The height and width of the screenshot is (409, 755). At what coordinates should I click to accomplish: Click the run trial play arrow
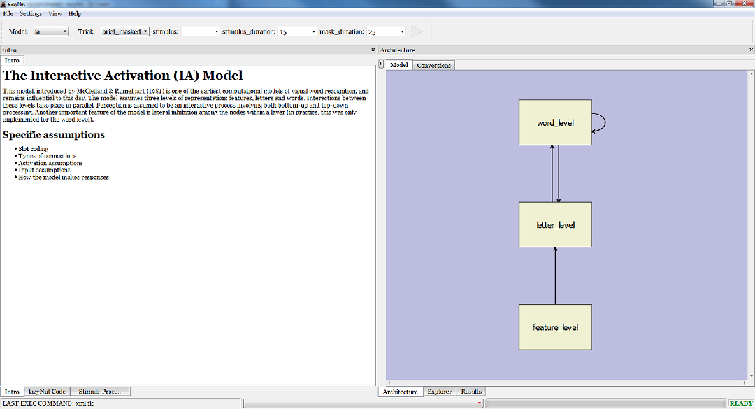point(417,31)
